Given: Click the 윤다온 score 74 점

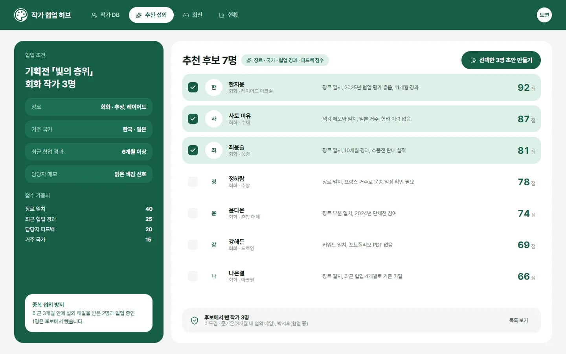Looking at the screenshot, I should [526, 214].
